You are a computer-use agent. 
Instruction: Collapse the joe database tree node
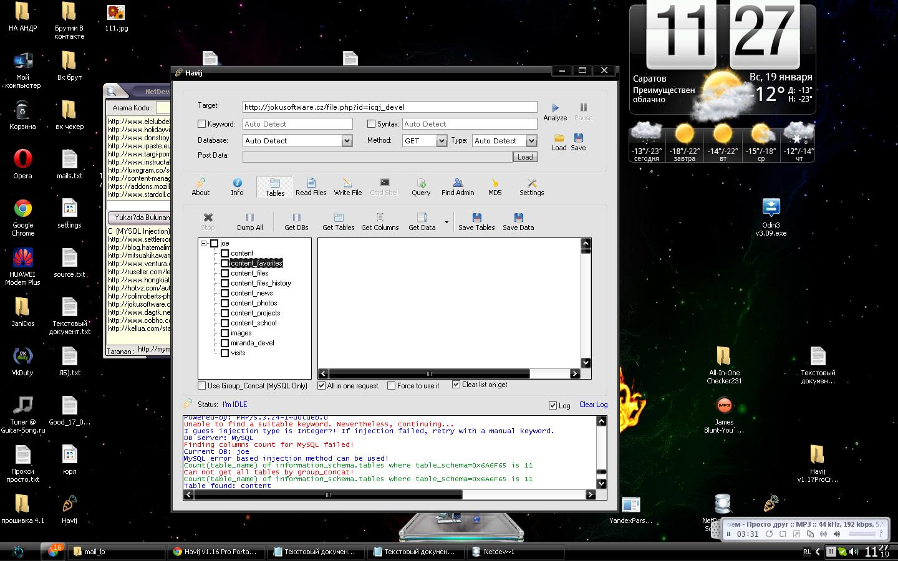click(x=204, y=244)
